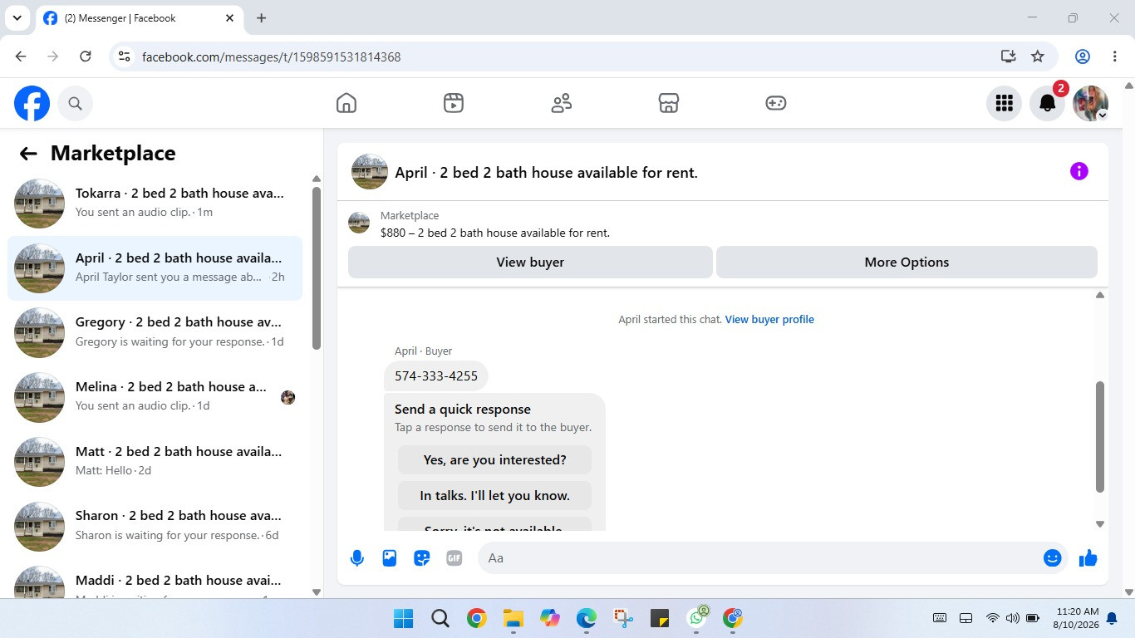Click the install app icon in address bar

(x=1008, y=56)
